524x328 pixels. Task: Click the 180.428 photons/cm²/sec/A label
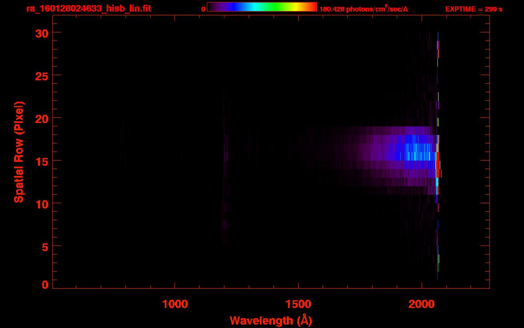[364, 9]
